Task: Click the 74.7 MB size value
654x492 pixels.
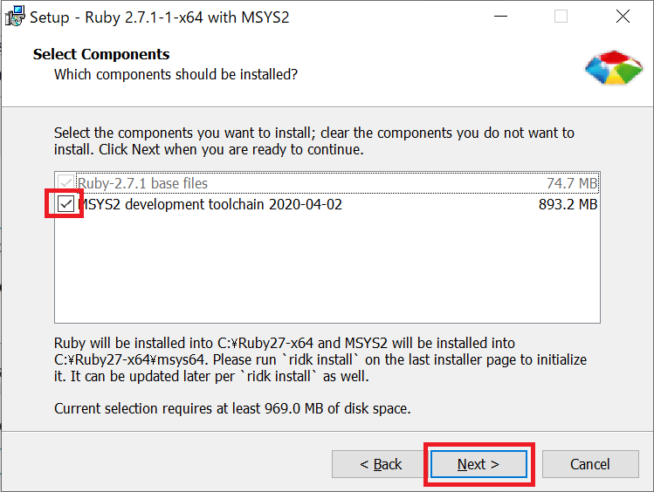Action: (572, 183)
